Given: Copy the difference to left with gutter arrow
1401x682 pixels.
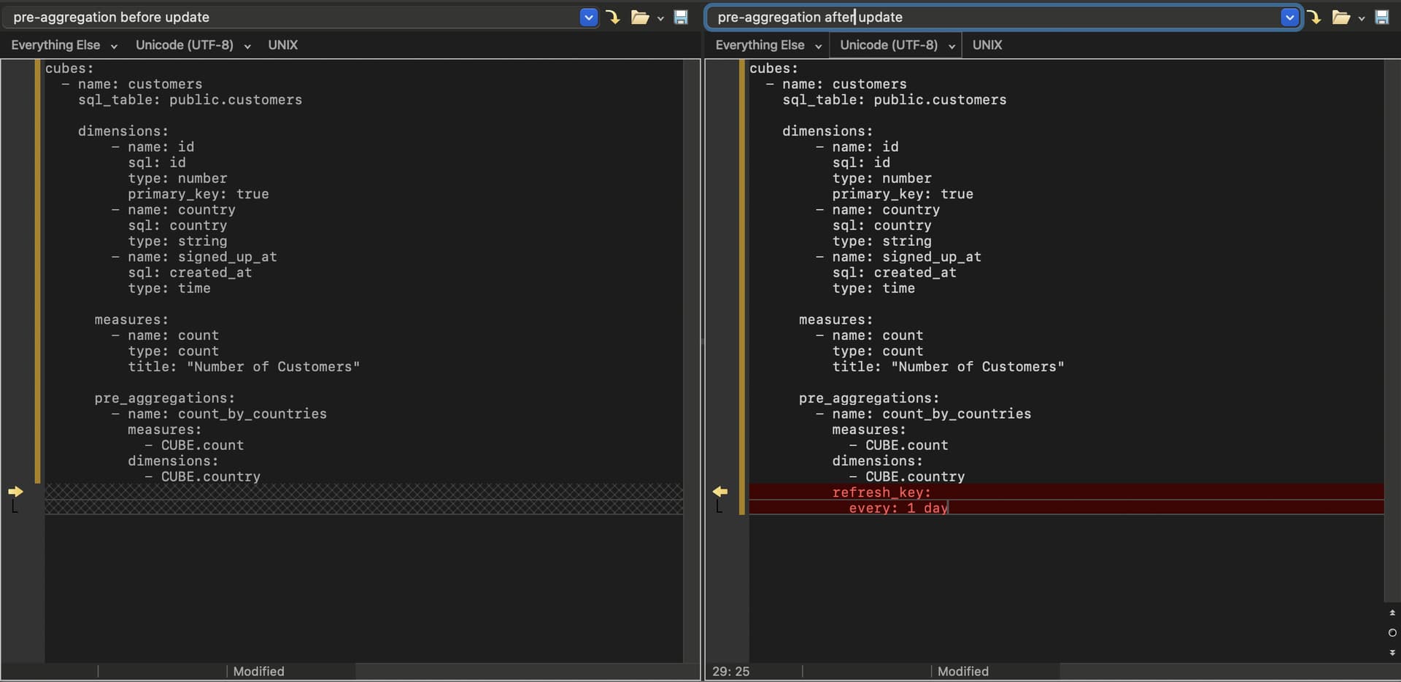Looking at the screenshot, I should pyautogui.click(x=720, y=492).
